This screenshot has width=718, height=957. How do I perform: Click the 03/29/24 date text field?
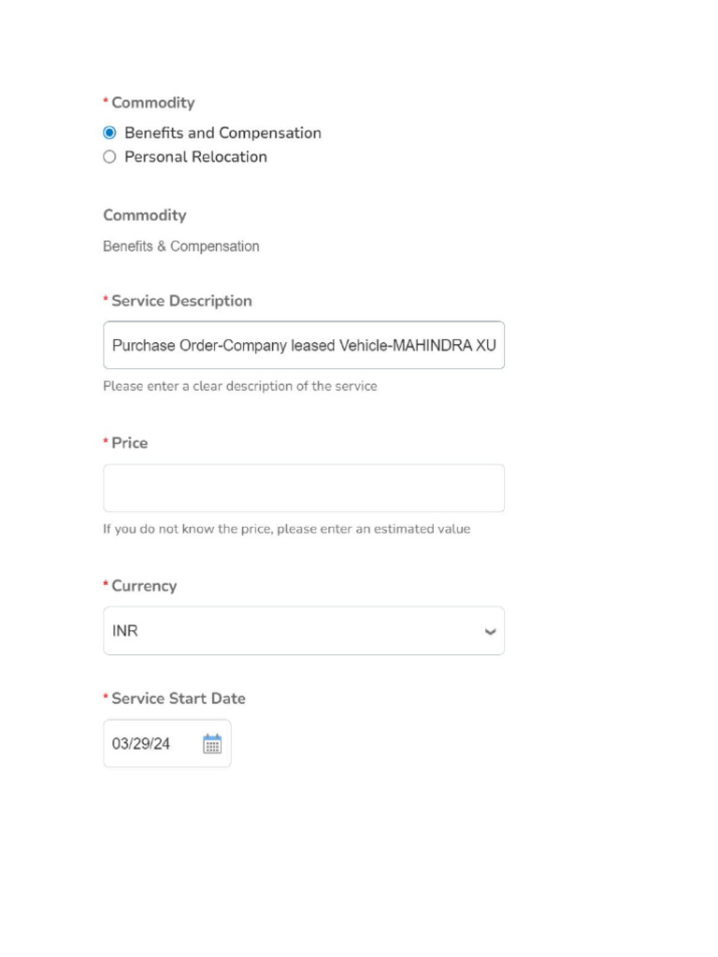(x=150, y=744)
